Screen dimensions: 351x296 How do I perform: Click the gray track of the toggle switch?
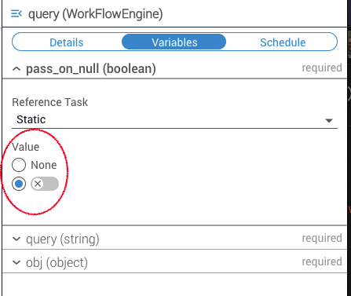(x=51, y=184)
